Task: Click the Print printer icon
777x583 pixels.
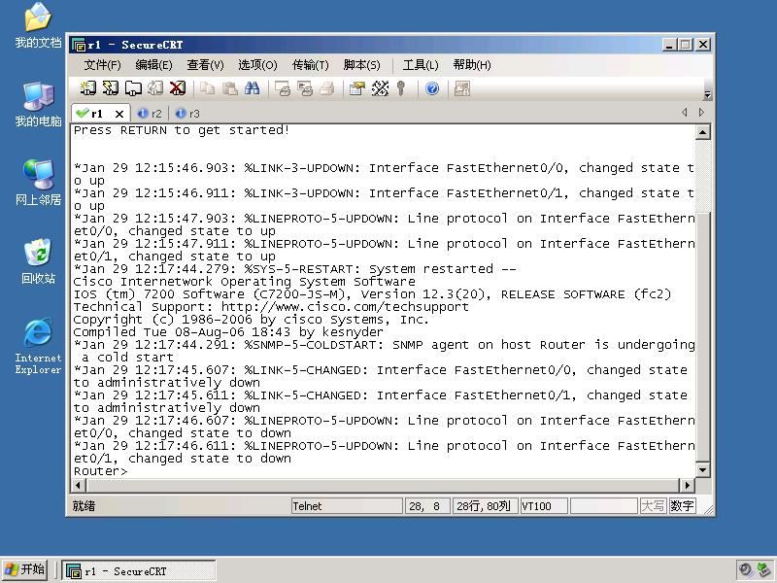Action: coord(326,88)
